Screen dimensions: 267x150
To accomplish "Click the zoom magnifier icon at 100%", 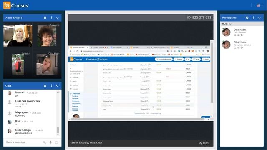I will [201, 143].
